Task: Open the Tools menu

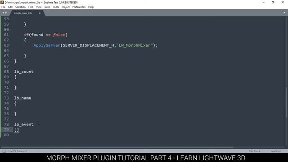Action: tap(56, 7)
